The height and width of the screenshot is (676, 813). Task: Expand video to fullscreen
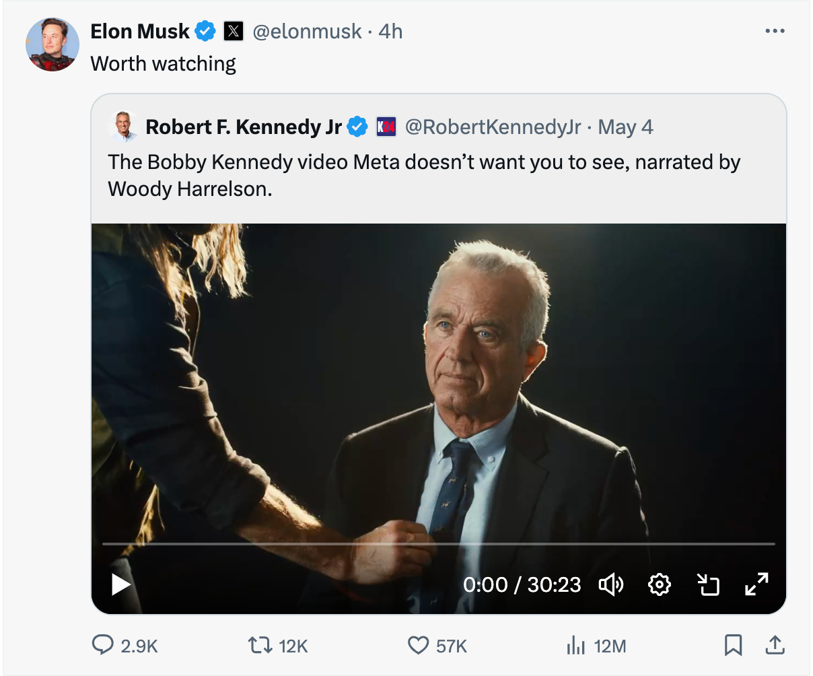756,584
